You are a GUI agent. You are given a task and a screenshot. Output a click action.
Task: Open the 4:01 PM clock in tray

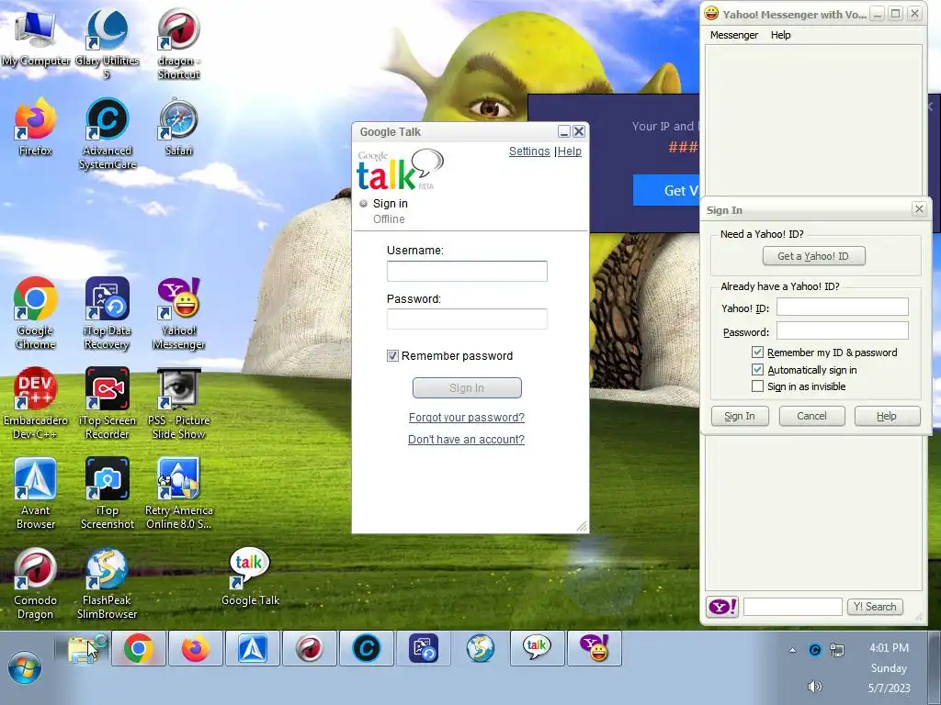tap(890, 648)
